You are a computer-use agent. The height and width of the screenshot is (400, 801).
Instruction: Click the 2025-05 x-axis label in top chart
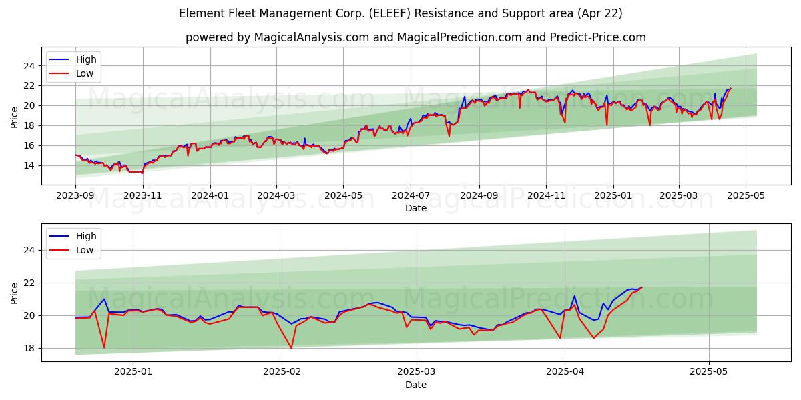point(746,196)
